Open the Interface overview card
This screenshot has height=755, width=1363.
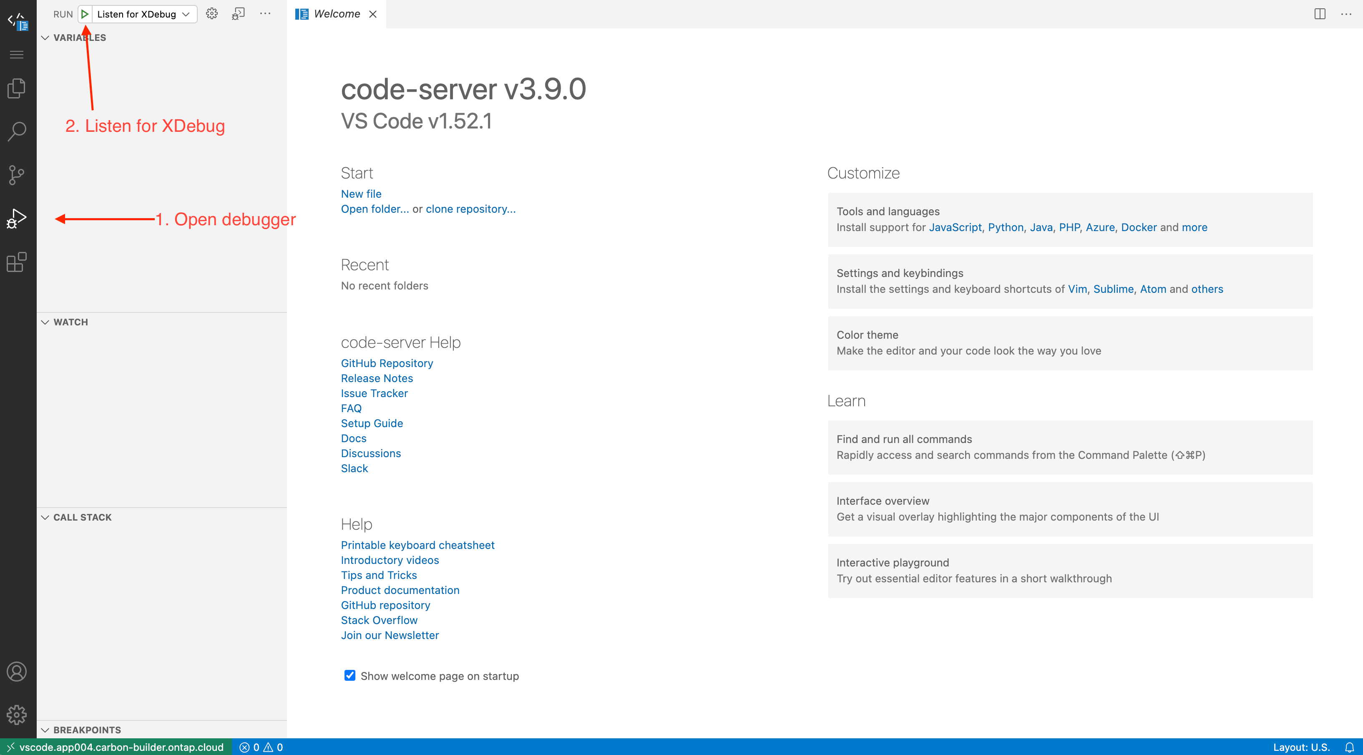1070,509
